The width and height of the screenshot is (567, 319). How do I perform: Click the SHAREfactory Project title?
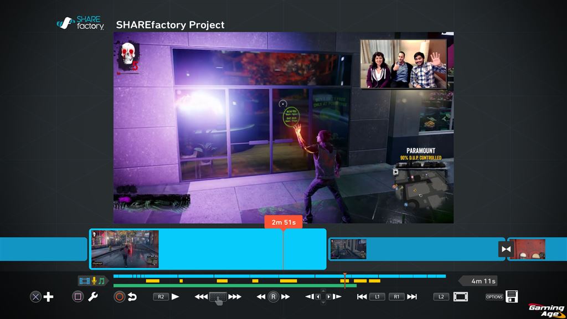[x=171, y=24]
